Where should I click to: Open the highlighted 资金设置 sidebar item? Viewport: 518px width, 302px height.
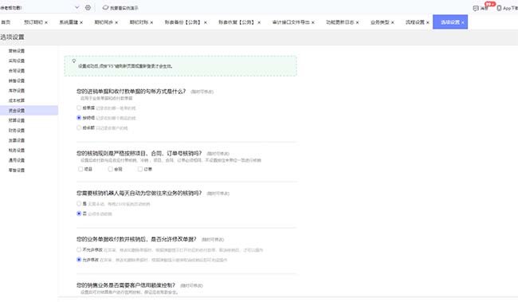point(29,110)
